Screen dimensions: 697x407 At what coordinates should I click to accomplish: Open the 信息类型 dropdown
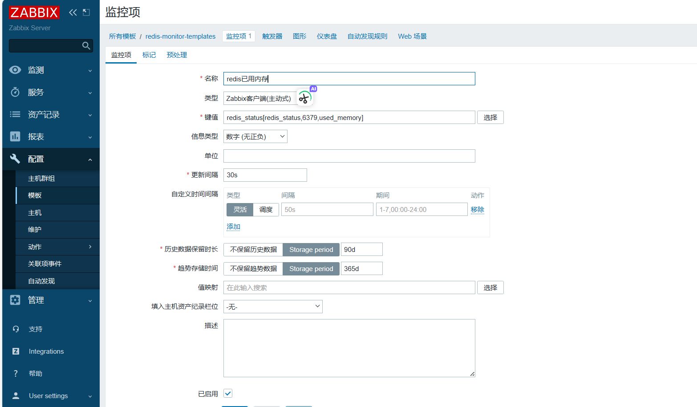point(255,136)
